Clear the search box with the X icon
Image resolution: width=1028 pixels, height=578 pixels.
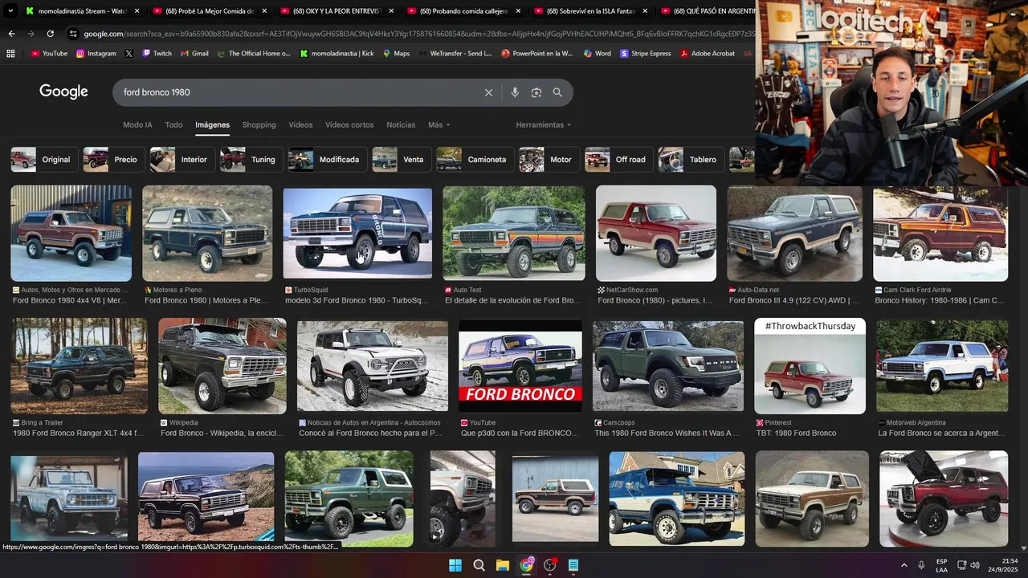click(x=488, y=92)
